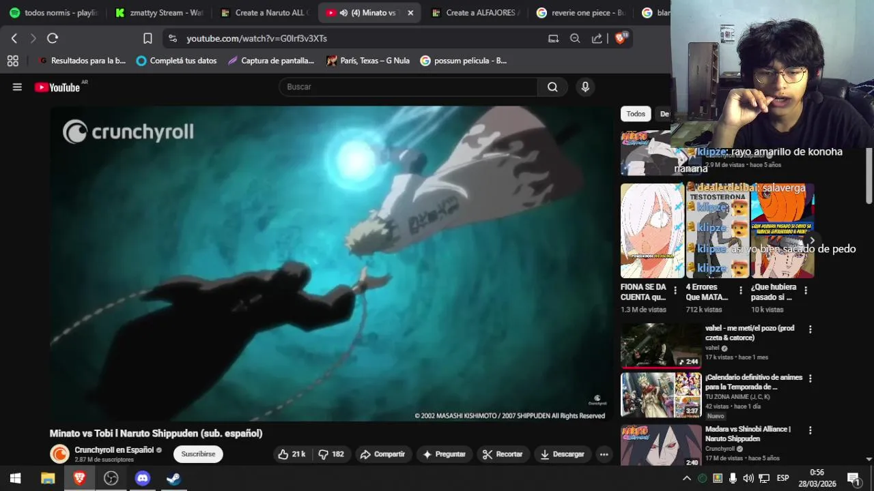This screenshot has height=491, width=874.
Task: Open the bookmarks apps grid icon
Action: 12,61
